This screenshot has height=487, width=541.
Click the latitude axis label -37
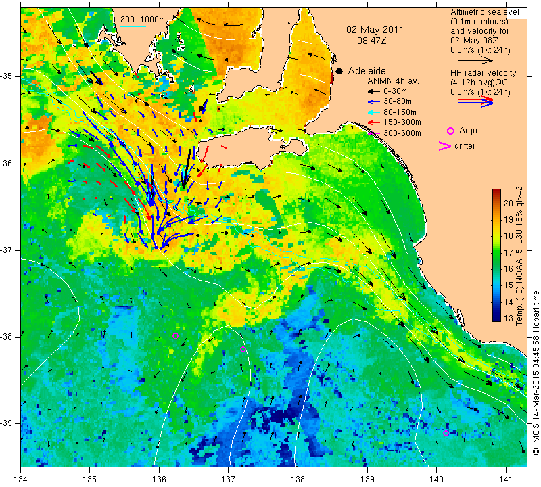pos(7,250)
